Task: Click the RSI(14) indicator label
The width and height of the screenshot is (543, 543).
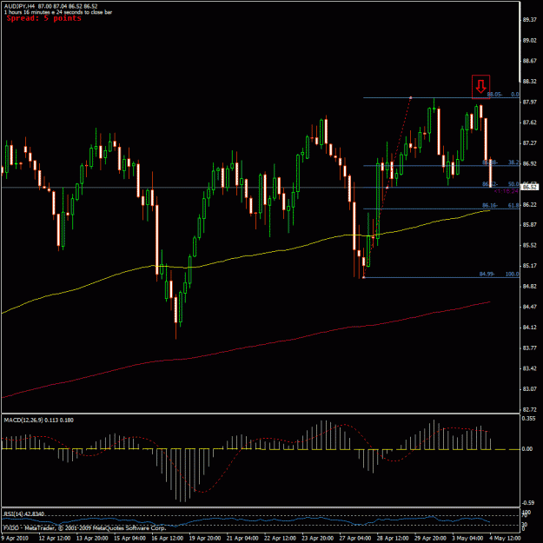Action: click(x=24, y=514)
